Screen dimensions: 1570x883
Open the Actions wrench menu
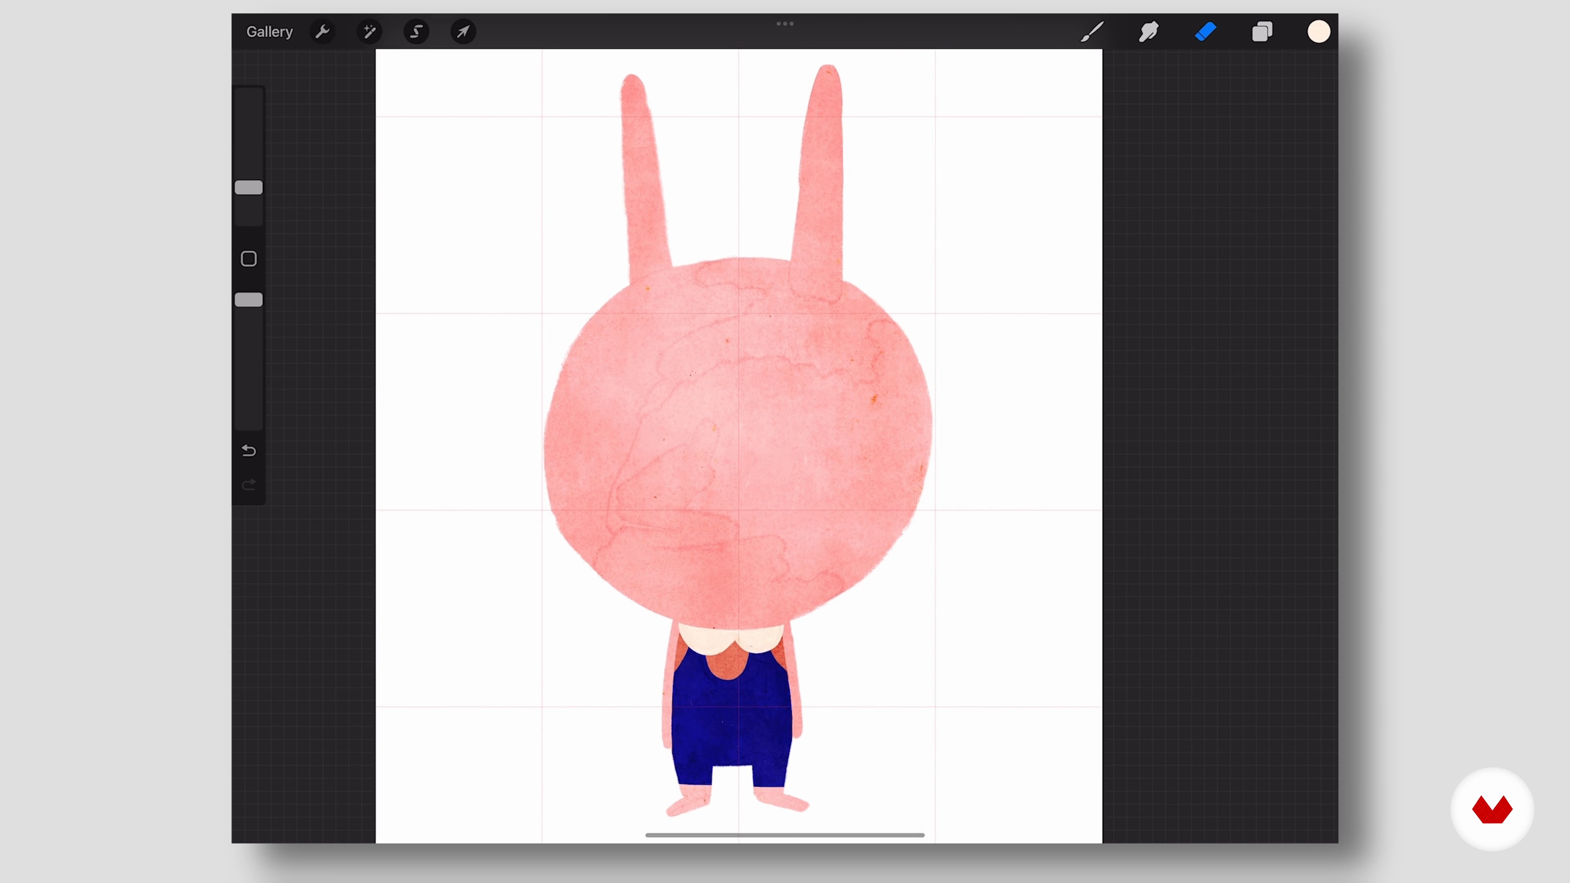click(x=323, y=32)
